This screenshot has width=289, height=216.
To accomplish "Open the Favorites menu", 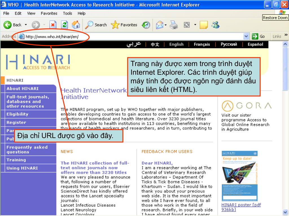I will click(49, 13).
